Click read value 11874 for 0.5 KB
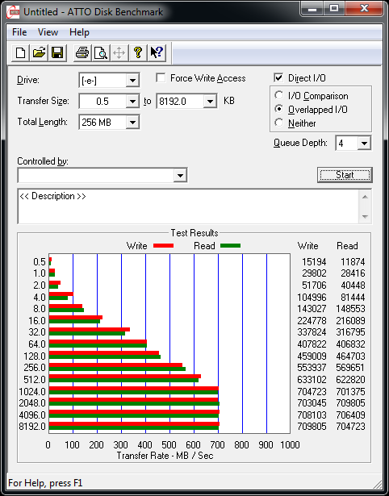 [x=353, y=262]
